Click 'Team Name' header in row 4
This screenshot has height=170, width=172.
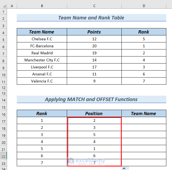click(42, 32)
